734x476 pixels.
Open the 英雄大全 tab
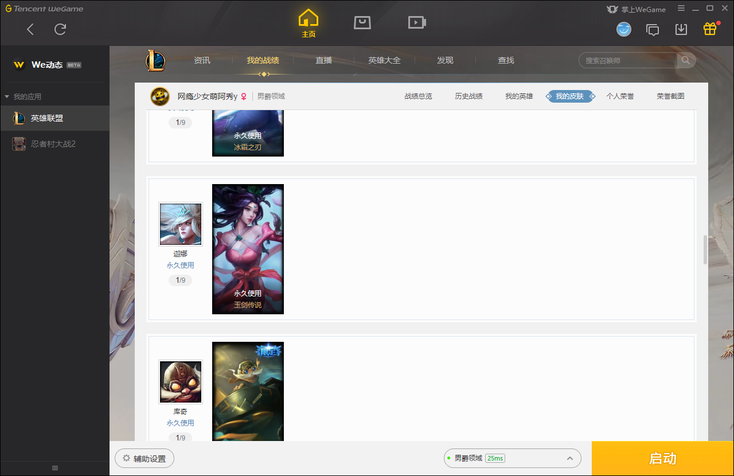(x=384, y=60)
